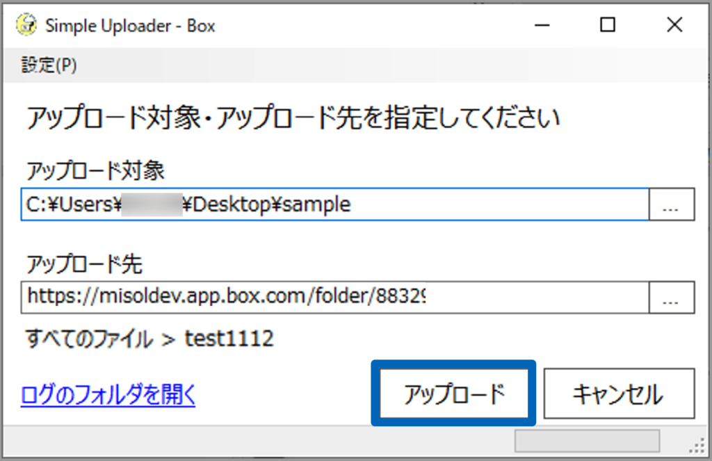712x461 pixels.
Task: Click the progress bar in the status bar
Action: tap(586, 442)
